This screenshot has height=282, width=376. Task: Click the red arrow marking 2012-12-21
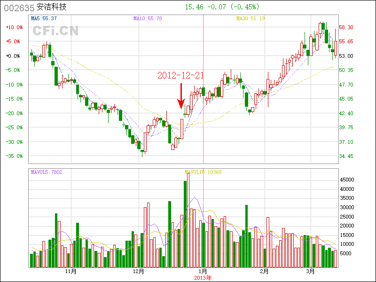tap(180, 96)
